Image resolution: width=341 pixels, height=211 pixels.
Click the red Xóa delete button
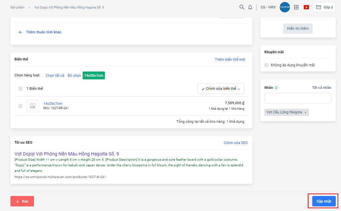tap(22, 201)
